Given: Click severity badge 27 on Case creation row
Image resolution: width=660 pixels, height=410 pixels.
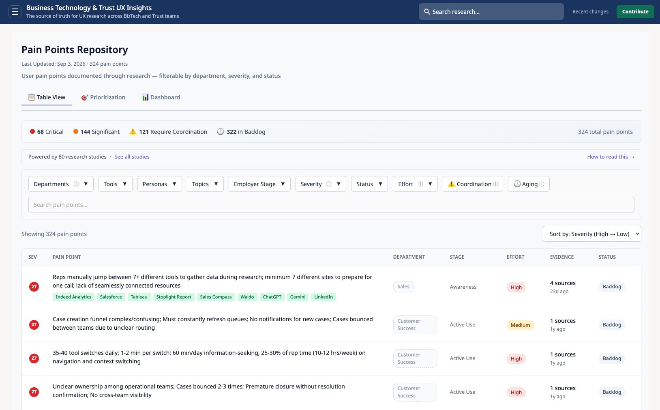Looking at the screenshot, I should (x=34, y=324).
